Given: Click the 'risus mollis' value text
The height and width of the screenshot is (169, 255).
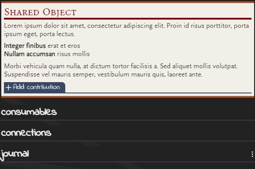Looking at the screenshot, I should 74,54.
